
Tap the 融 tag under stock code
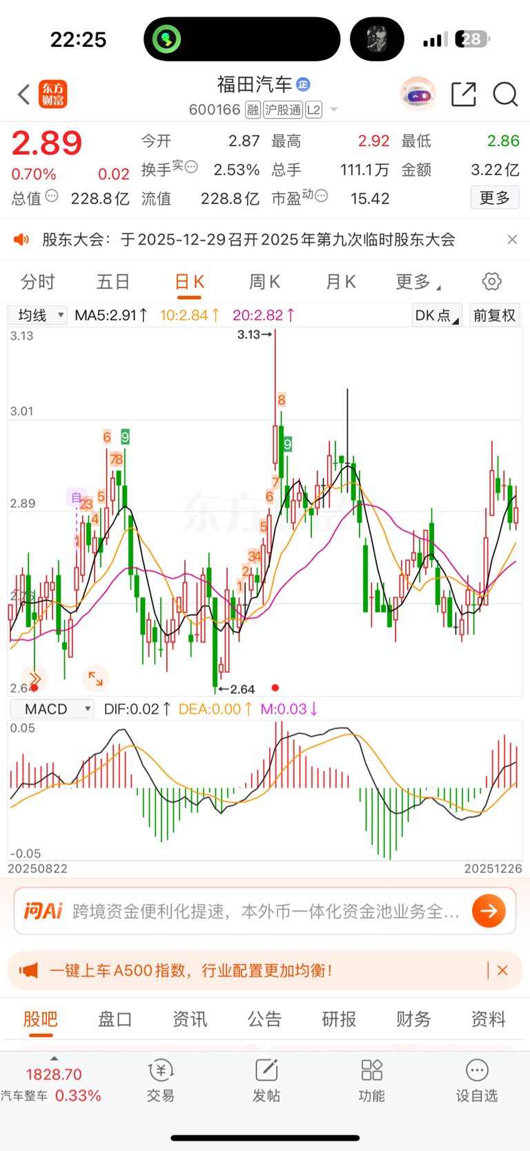253,110
